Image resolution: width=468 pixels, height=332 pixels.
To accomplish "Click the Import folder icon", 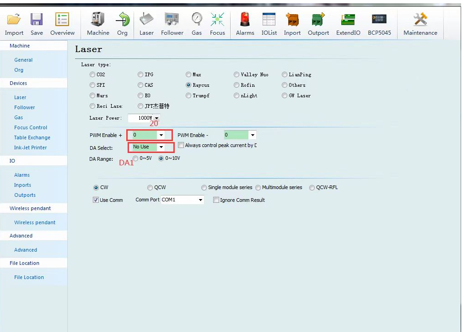I will coord(14,20).
